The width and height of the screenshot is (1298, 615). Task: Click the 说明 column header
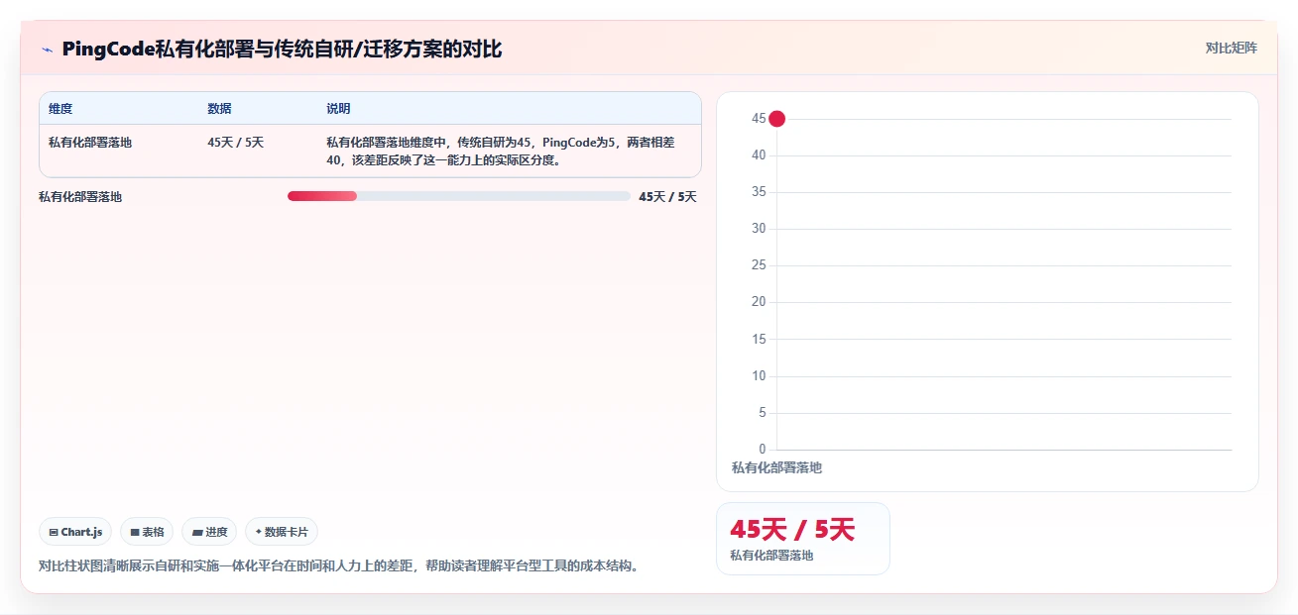pyautogui.click(x=338, y=109)
